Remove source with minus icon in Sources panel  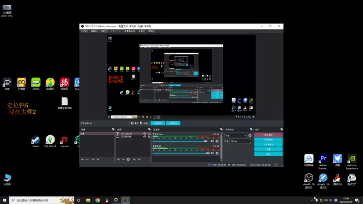coord(123,160)
